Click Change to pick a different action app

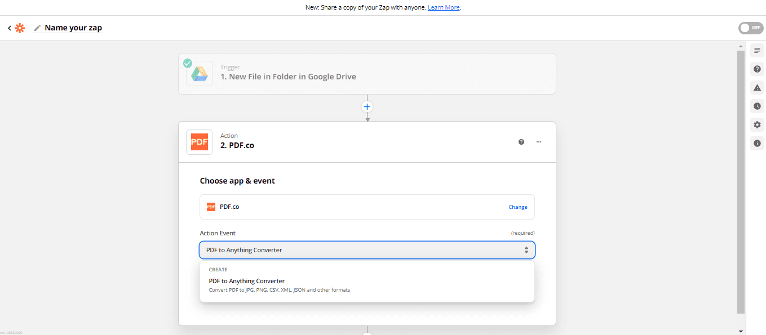(517, 207)
